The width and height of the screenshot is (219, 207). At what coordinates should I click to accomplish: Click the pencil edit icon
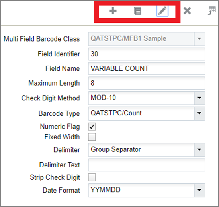point(162,11)
